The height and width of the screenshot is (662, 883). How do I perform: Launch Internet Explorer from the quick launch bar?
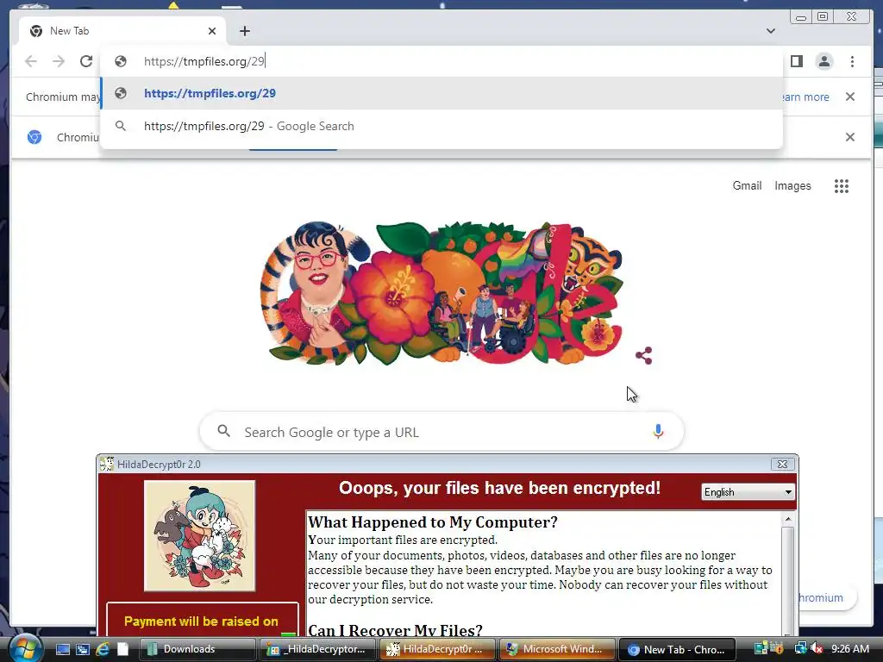point(103,649)
